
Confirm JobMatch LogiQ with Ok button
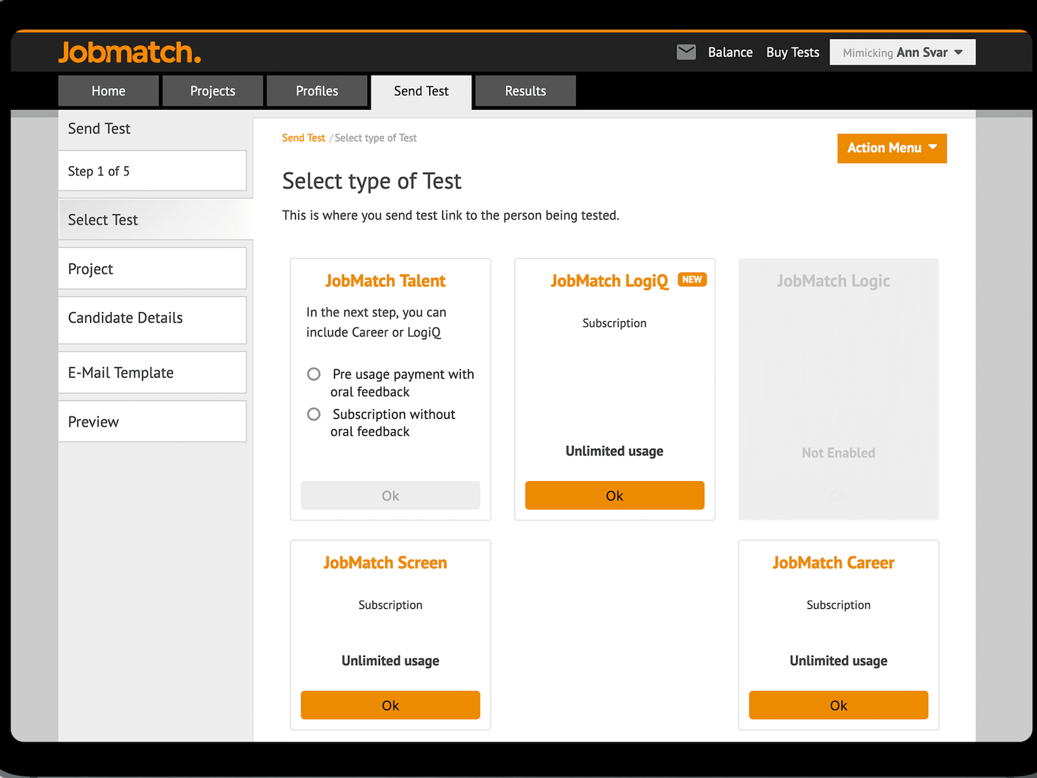tap(615, 495)
